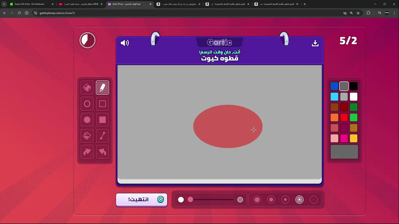View site information for garticphone.com
399x224 pixels.
pos(36,13)
